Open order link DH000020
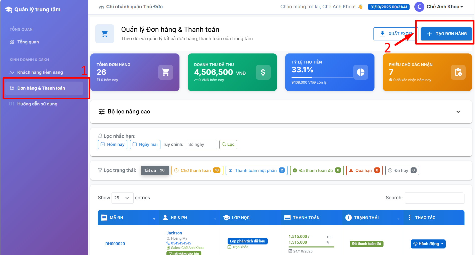This screenshot has width=475, height=255. [x=115, y=244]
